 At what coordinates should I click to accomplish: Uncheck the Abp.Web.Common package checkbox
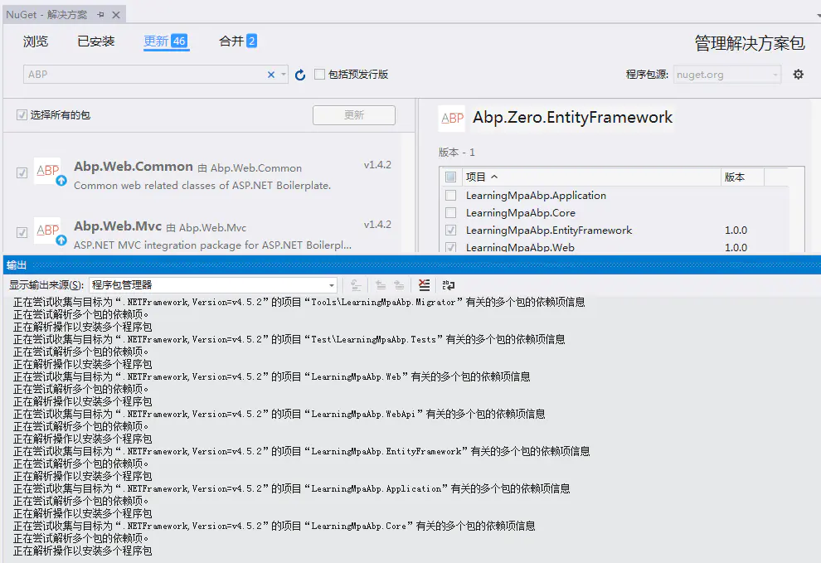22,172
